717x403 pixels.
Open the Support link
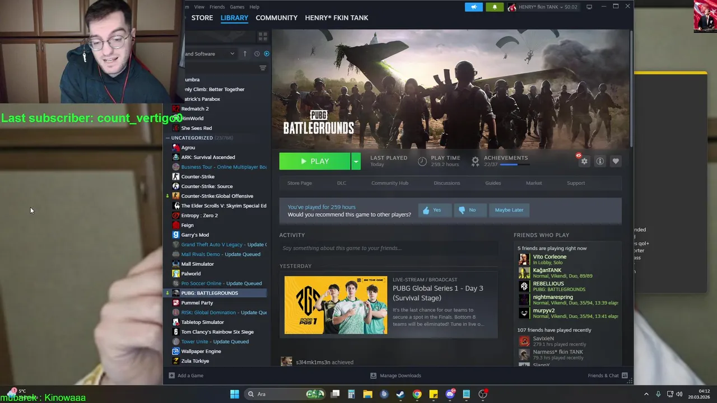coord(576,183)
